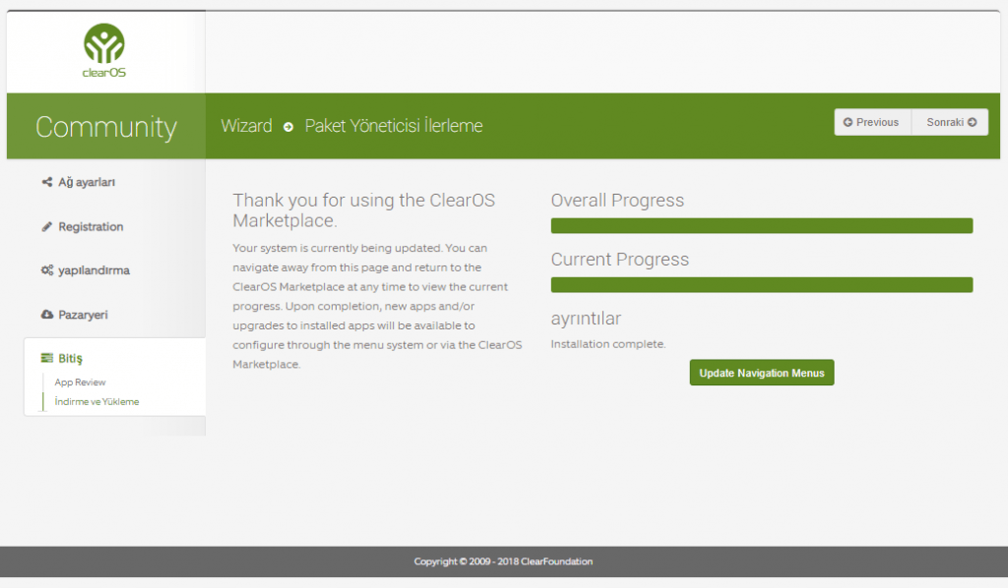This screenshot has width=1008, height=588.
Task: Click the pencil icon next to Registration
Action: click(47, 227)
